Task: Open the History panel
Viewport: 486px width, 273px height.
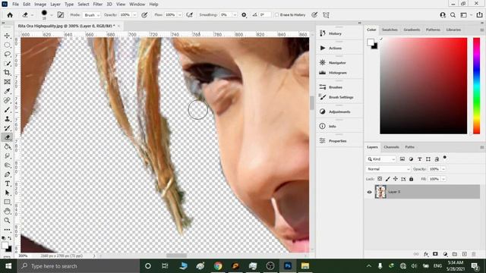Action: 335,33
